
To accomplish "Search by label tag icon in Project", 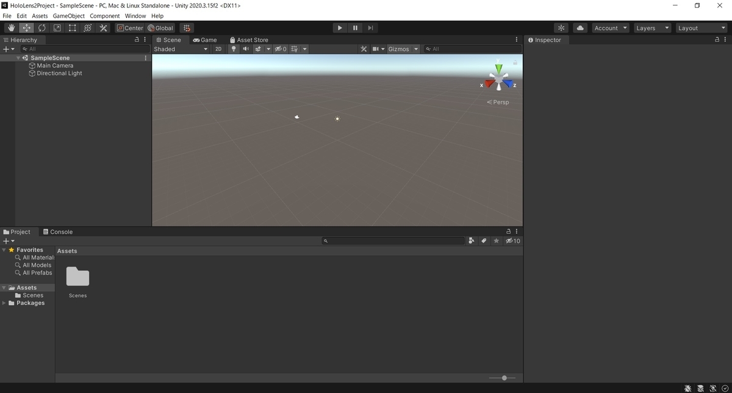I will 484,241.
